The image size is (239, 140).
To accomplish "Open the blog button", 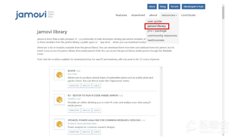I will click(163, 7).
